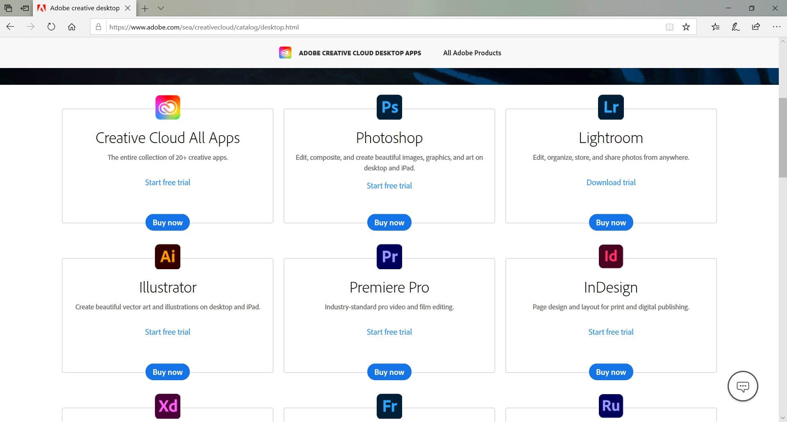Click the Photoshop Ps app icon
Image resolution: width=787 pixels, height=422 pixels.
pos(389,107)
